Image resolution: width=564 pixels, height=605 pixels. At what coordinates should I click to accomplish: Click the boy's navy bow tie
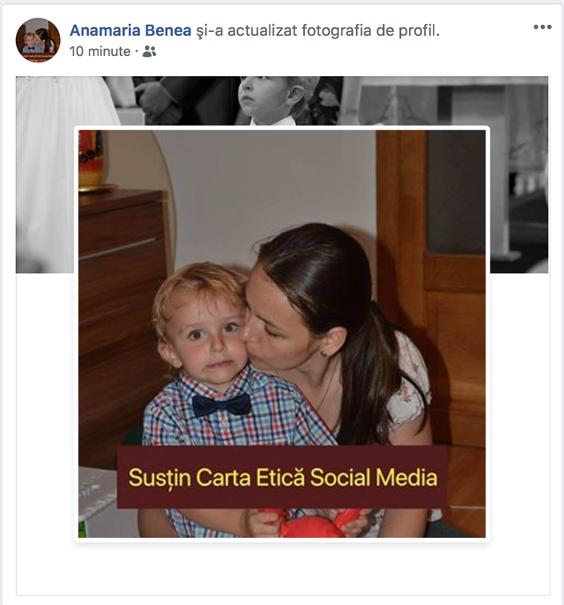coord(222,405)
